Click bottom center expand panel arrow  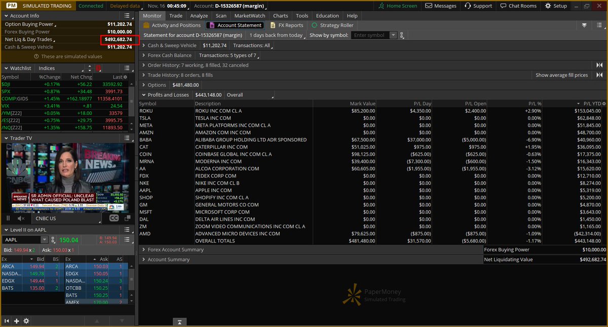click(179, 321)
